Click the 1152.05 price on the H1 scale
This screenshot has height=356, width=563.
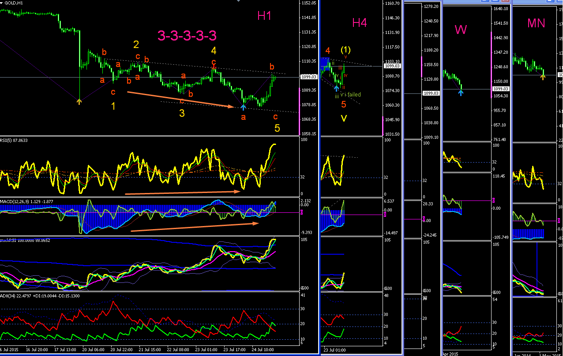[x=308, y=3]
